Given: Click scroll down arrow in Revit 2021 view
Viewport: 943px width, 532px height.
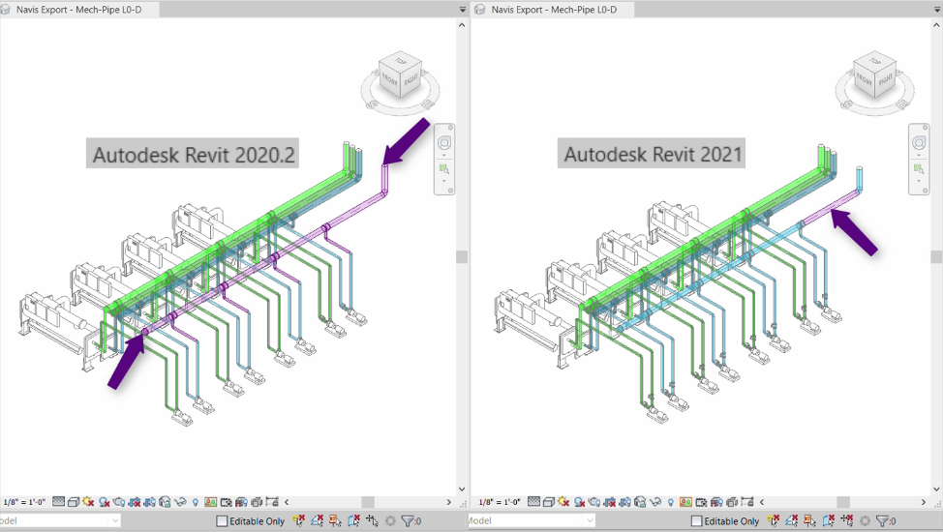Looking at the screenshot, I should click(936, 488).
